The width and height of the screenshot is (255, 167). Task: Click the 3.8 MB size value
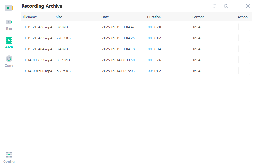[x=62, y=27]
